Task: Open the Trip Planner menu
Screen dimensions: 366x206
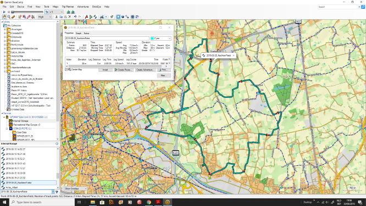Action: point(68,7)
